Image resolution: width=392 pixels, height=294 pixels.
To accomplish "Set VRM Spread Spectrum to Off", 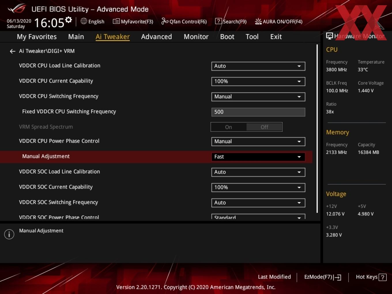I will click(264, 127).
